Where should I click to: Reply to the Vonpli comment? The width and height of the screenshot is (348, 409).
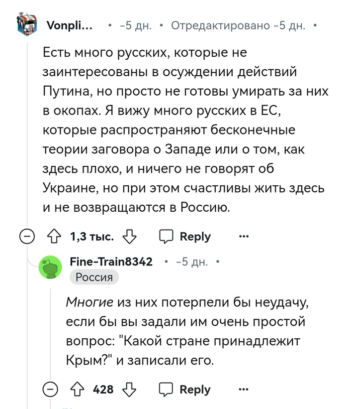click(x=185, y=237)
